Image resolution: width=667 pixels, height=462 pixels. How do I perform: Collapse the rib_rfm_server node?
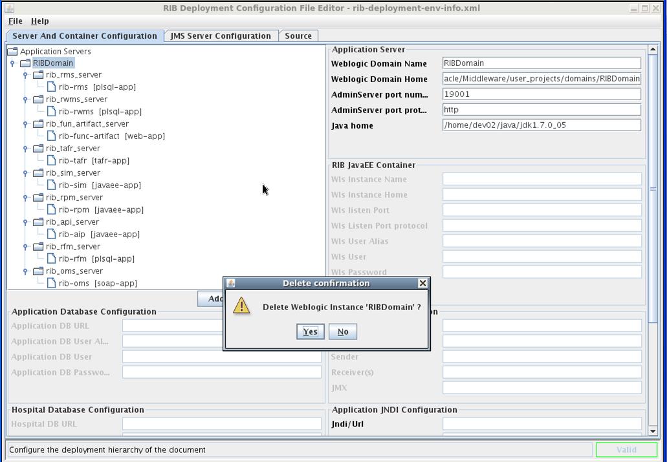pos(25,247)
